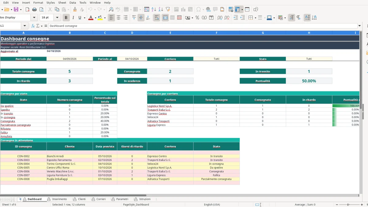The height and width of the screenshot is (207, 368).
Task: Toggle Center Vertically alignment
Action: (141, 18)
